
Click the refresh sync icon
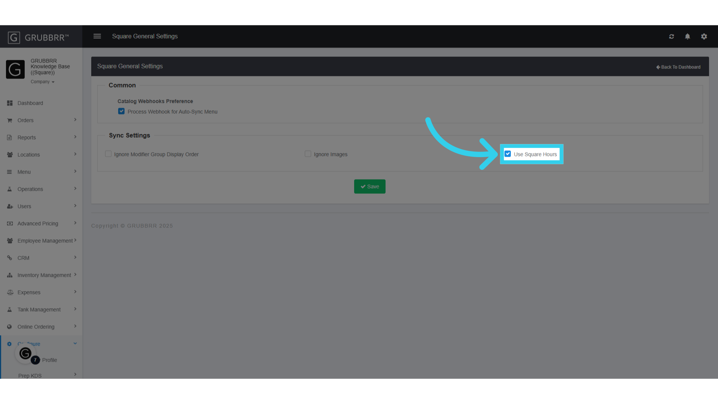[672, 37]
